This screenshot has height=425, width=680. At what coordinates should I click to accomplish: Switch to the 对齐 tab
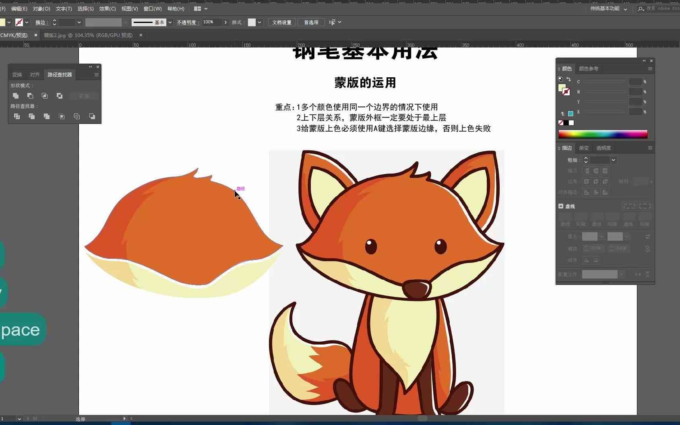35,75
